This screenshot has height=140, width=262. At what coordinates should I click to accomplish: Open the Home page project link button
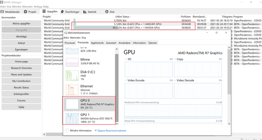pyautogui.click(x=21, y=61)
